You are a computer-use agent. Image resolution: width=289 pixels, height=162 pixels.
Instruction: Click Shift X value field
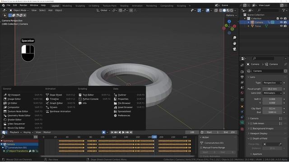[x=272, y=99]
